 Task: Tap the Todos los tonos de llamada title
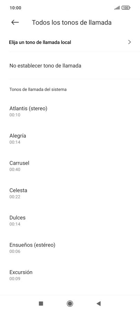pyautogui.click(x=72, y=22)
